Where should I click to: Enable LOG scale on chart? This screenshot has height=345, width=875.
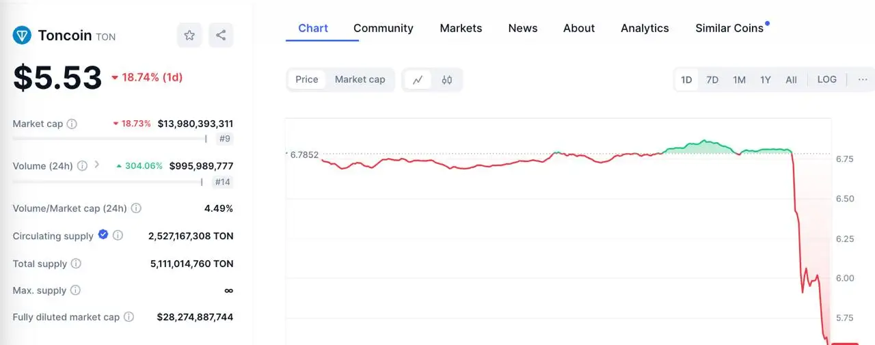click(826, 79)
